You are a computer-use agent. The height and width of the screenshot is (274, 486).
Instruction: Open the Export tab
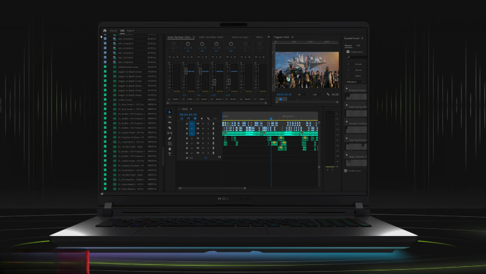click(130, 31)
